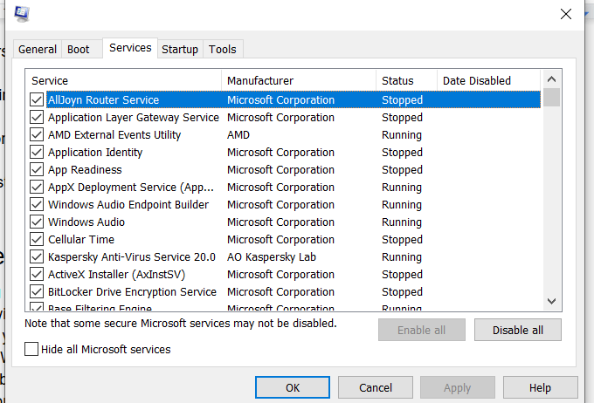Click the Cancel button
Screen dimensions: 594x403
pyautogui.click(x=376, y=387)
